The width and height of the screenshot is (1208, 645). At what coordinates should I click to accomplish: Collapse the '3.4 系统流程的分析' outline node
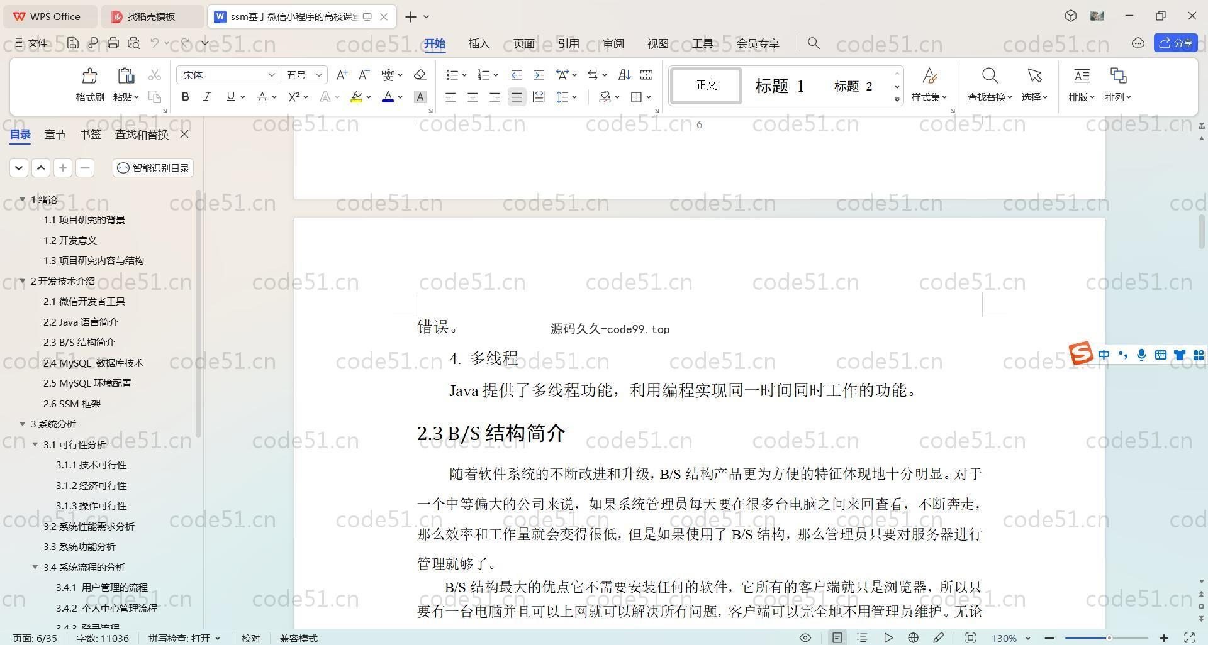coord(35,567)
